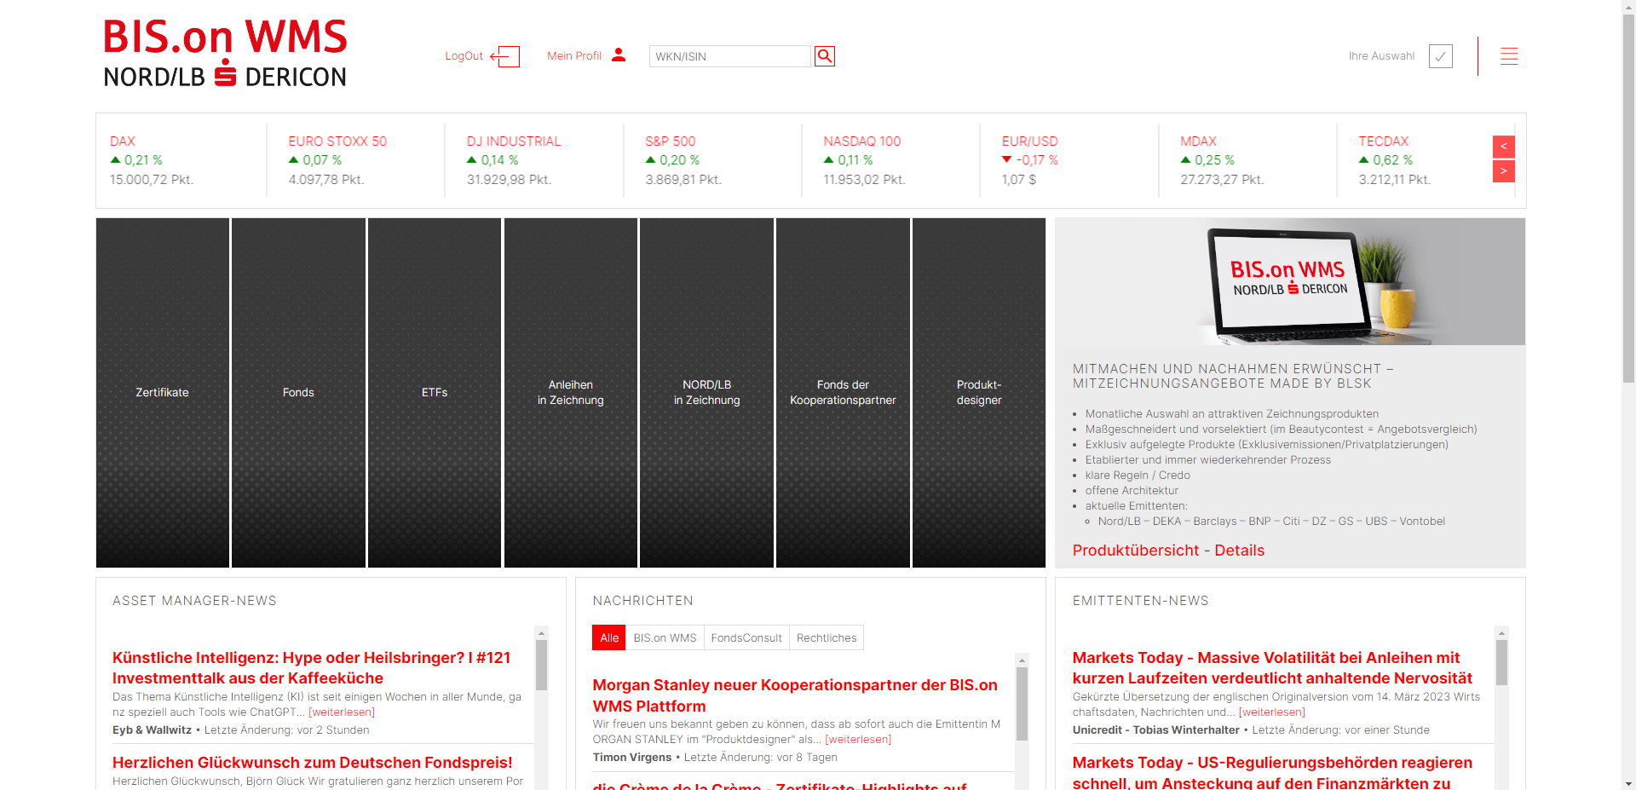Toggle the Ihre Auswahl checkmark box
1636x790 pixels.
point(1441,56)
